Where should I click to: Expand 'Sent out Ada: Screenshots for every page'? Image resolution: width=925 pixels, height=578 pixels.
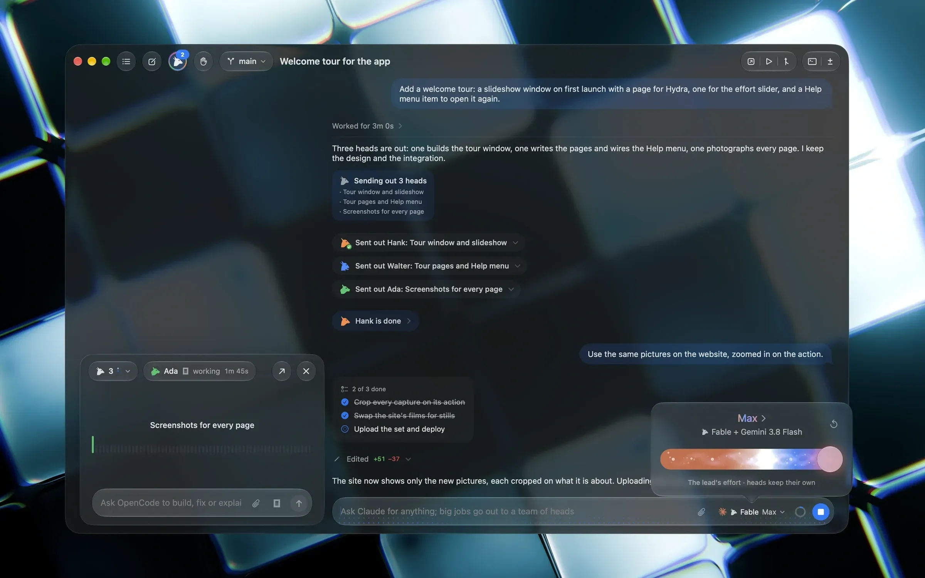426,289
